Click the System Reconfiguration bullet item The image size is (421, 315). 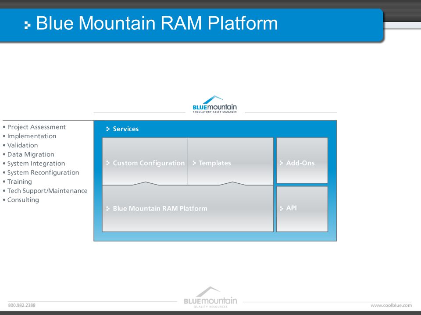(x=41, y=172)
